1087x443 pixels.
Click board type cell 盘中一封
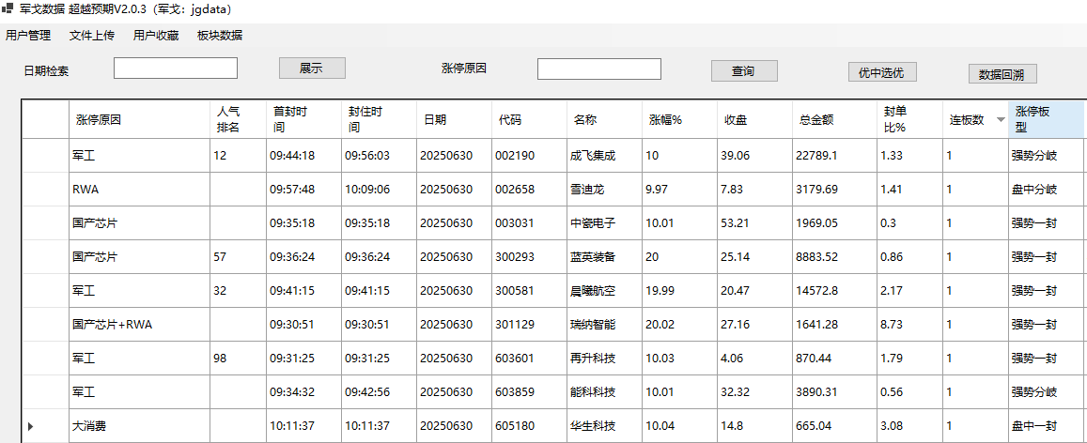coord(1046,426)
